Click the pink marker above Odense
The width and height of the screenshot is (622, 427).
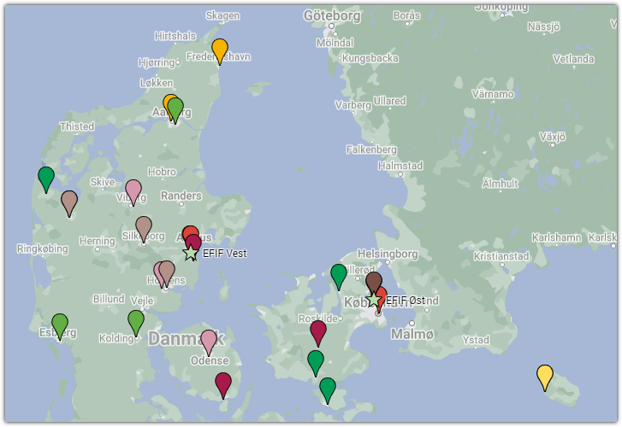[x=209, y=341]
